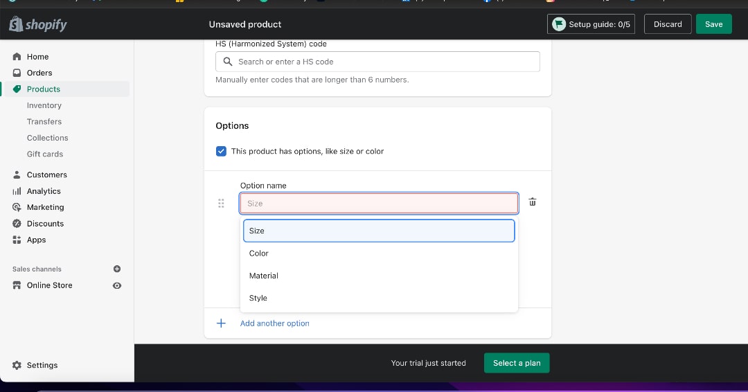The image size is (748, 392).
Task: Save the unsaved product
Action: point(713,24)
